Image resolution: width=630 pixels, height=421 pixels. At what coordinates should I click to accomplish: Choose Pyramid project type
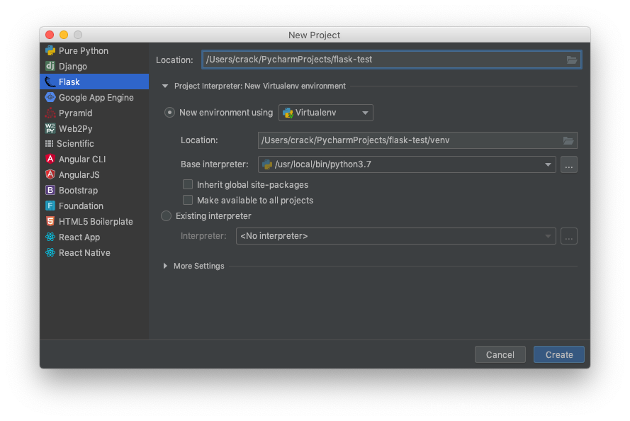click(x=94, y=113)
